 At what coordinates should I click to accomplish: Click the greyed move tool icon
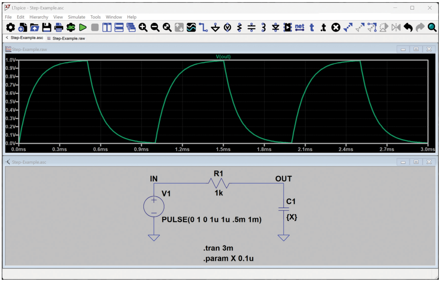(x=360, y=28)
